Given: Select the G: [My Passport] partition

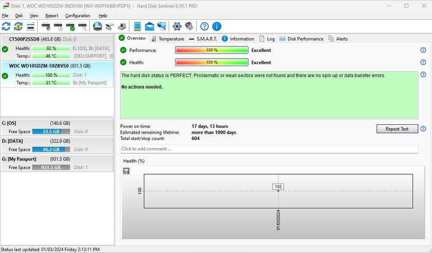Looking at the screenshot, I should [57, 163].
